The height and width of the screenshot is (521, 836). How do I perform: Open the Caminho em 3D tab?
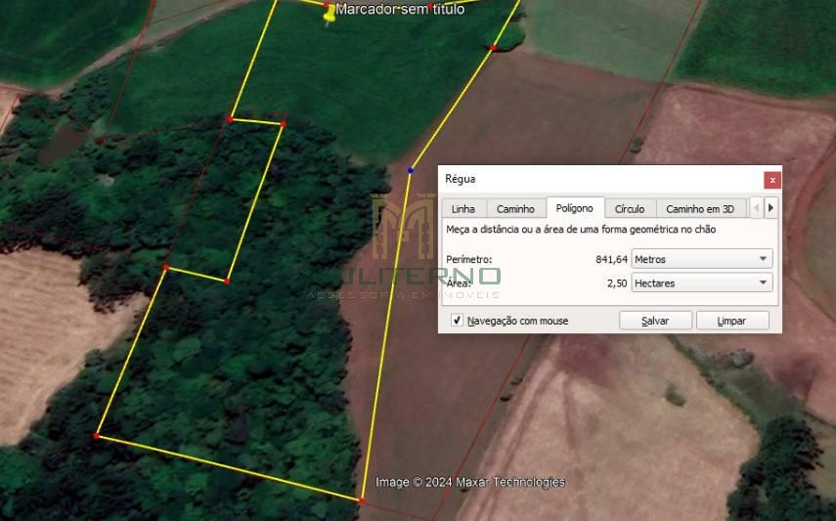(x=700, y=209)
